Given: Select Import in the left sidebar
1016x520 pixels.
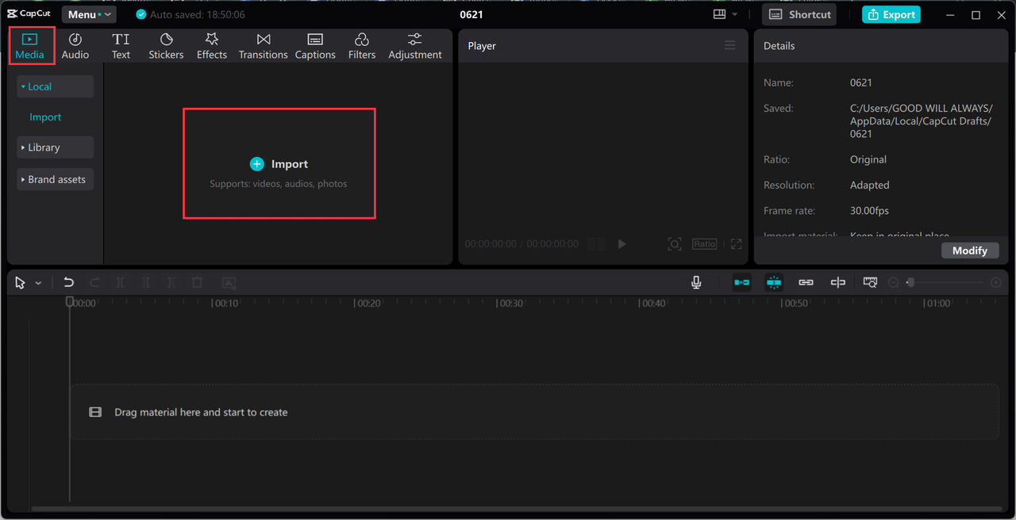Looking at the screenshot, I should (45, 117).
